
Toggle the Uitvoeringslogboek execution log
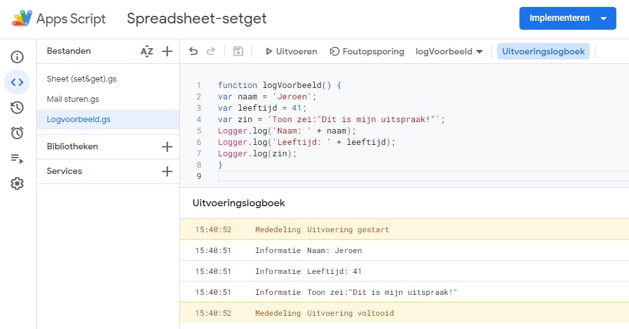click(543, 51)
